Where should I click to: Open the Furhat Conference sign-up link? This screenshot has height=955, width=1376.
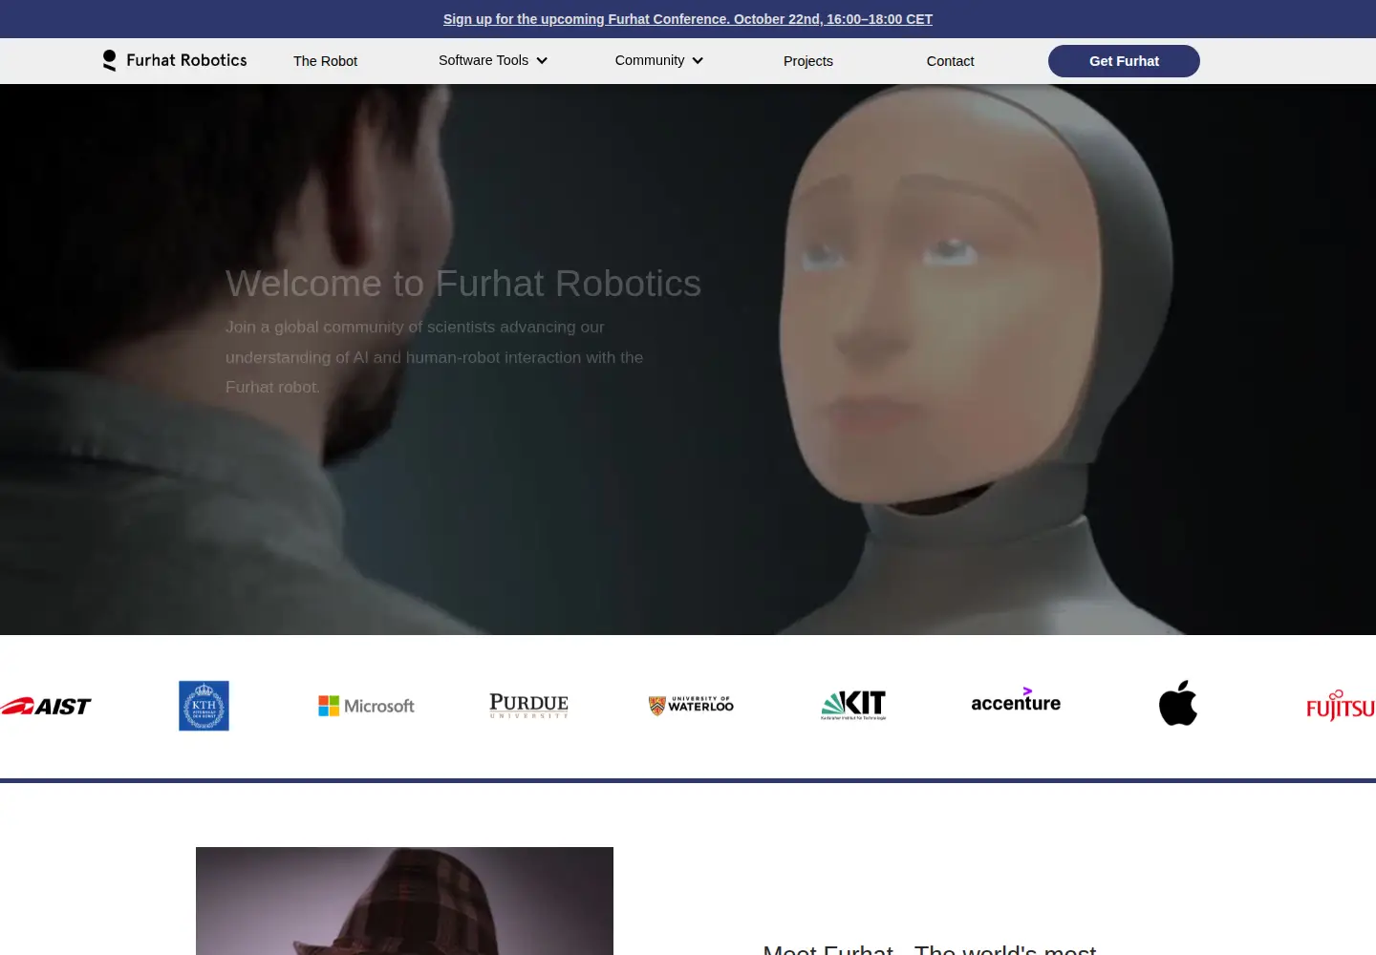click(x=688, y=19)
